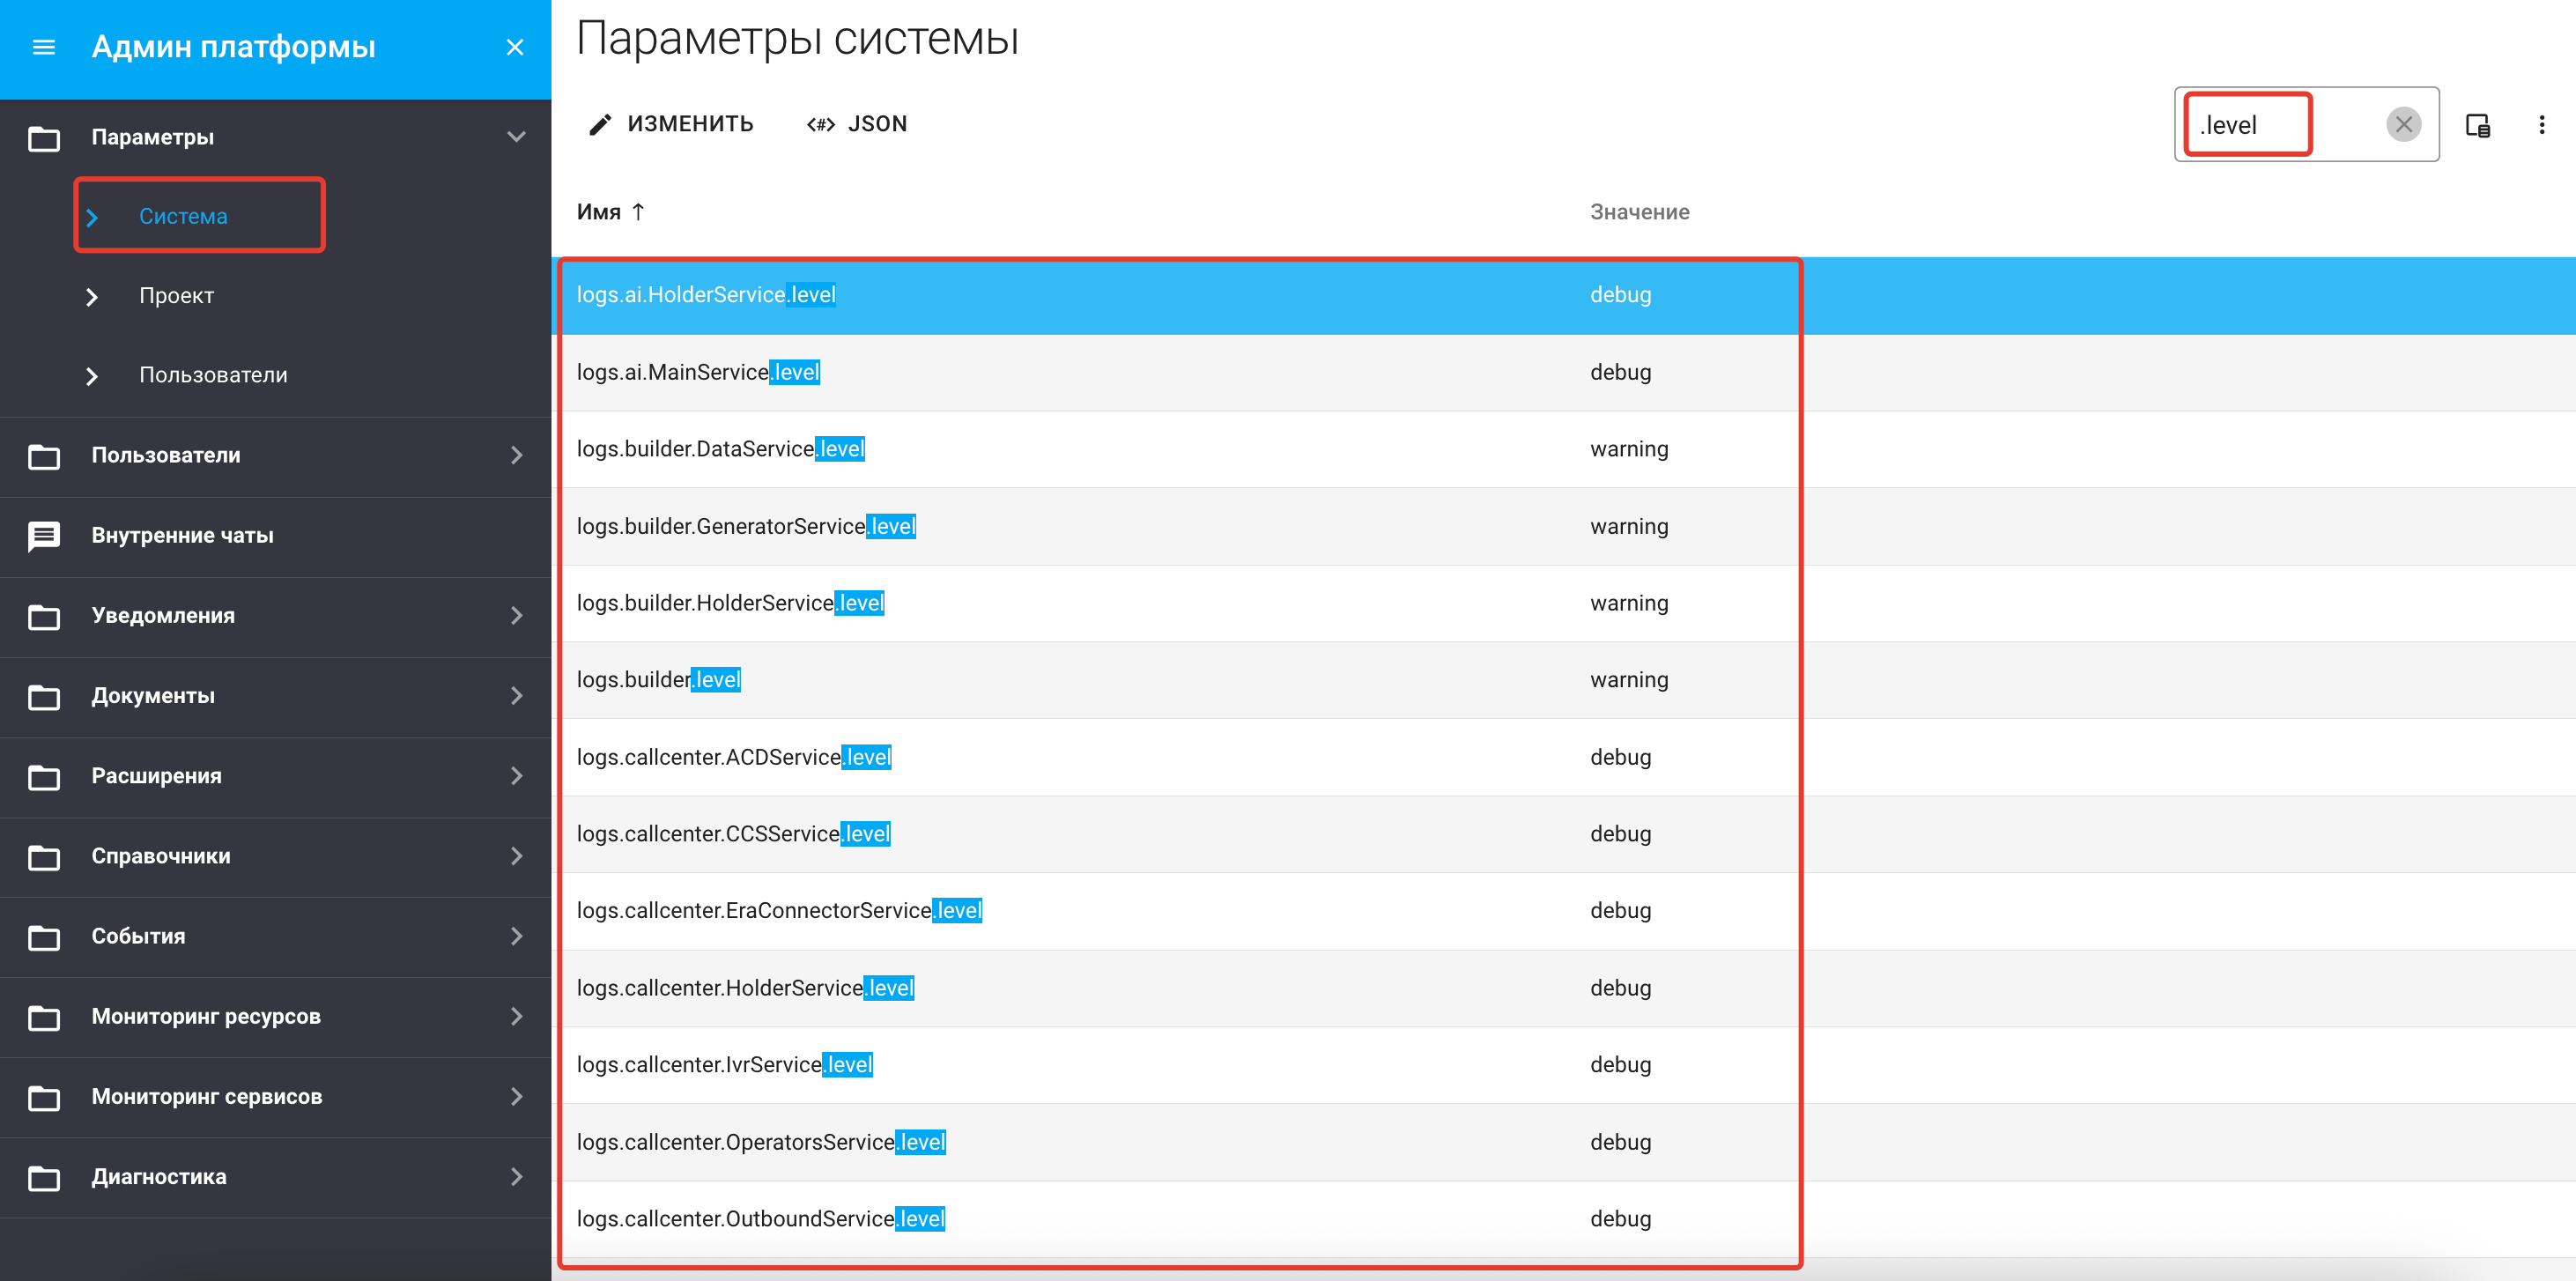Click the pencil ИЗМЕНИТЬ button

tap(671, 124)
